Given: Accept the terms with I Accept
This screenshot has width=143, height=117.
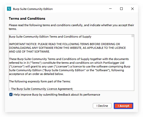Looking at the screenshot, I should (x=123, y=106).
